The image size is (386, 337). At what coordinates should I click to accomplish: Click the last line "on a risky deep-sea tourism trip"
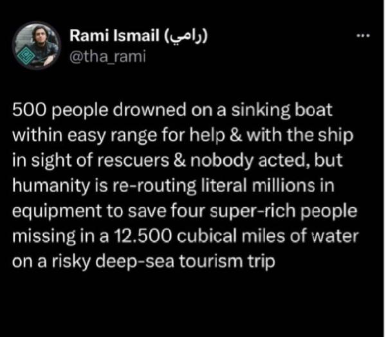point(143,262)
